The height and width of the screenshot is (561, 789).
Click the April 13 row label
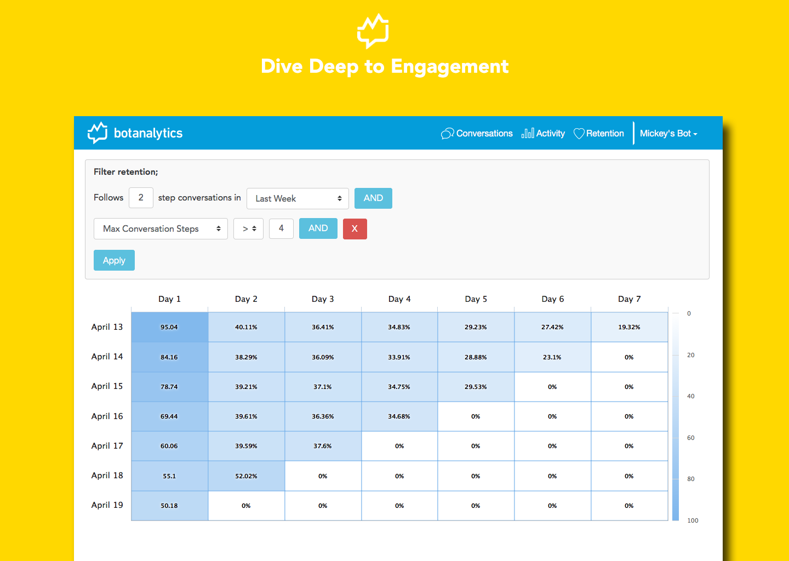(107, 327)
